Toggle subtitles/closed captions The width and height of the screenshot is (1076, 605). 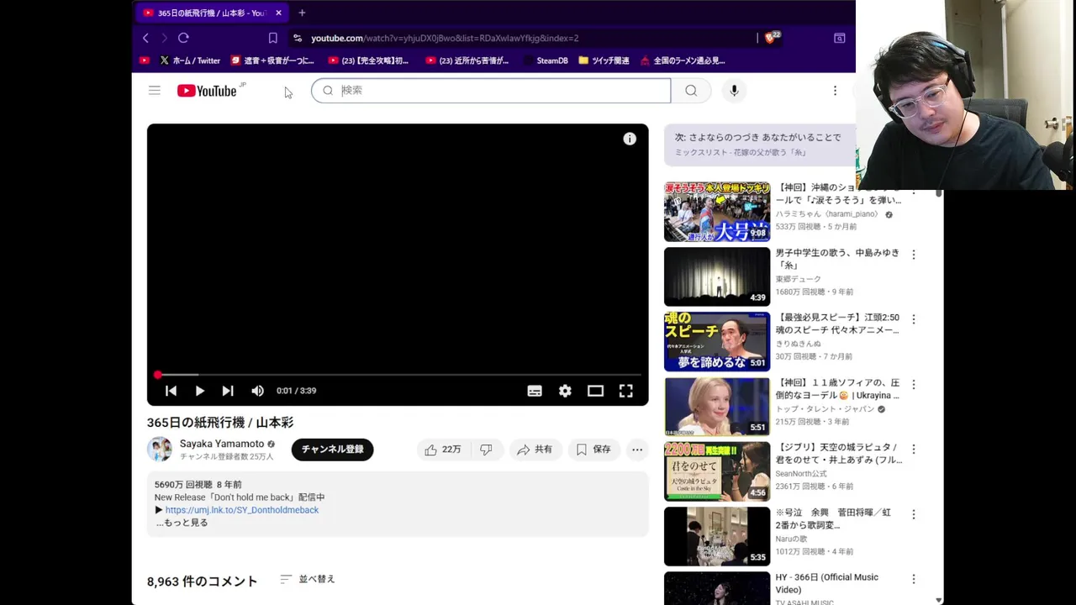535,391
